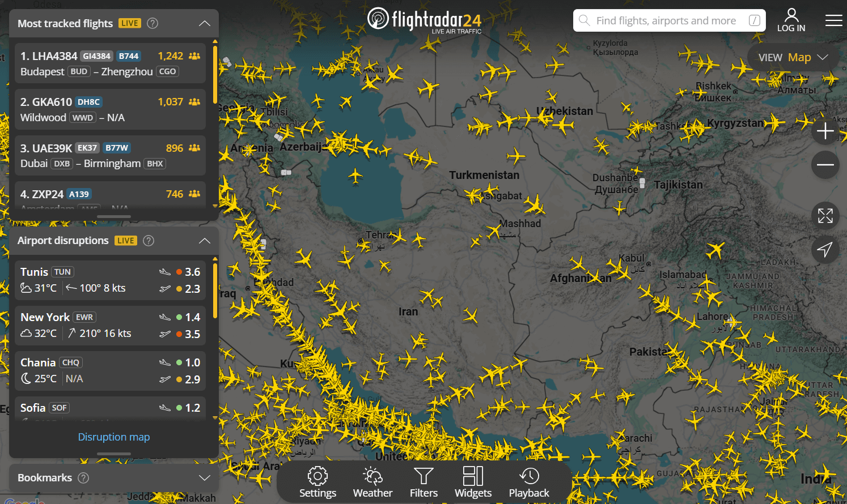Open the hamburger menu at top right
847x504 pixels.
pyautogui.click(x=834, y=20)
